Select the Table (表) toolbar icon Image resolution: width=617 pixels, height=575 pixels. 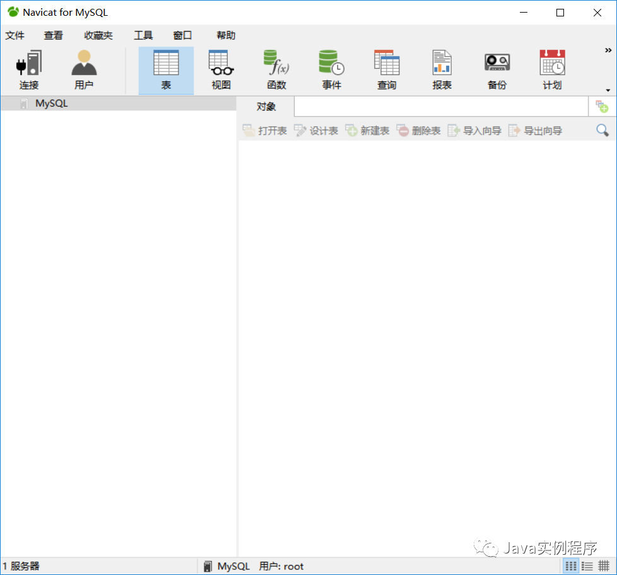(x=166, y=71)
